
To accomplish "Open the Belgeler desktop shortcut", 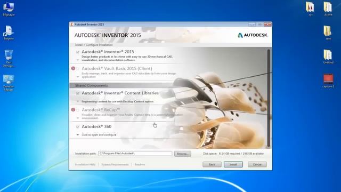I will pos(9,33).
